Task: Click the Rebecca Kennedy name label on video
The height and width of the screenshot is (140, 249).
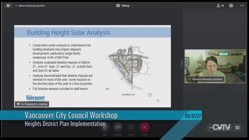Action: [204, 79]
